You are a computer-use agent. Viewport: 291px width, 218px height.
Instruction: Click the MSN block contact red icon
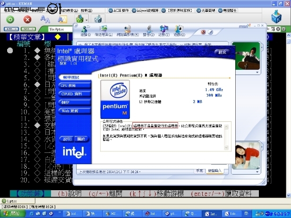coord(204,32)
